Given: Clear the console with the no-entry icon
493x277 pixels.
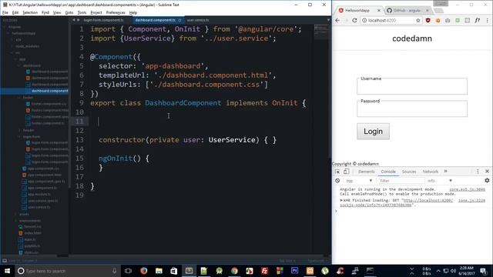Looking at the screenshot, I should [337, 181].
